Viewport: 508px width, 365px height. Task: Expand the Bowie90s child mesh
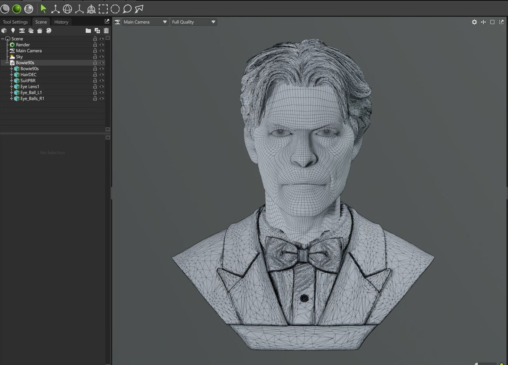pyautogui.click(x=11, y=69)
